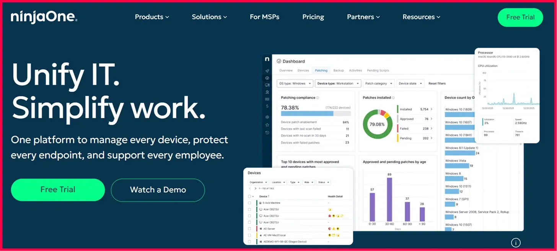The image size is (557, 251).
Task: Click the circled info icon at page bottom-right
Action: coord(516,242)
